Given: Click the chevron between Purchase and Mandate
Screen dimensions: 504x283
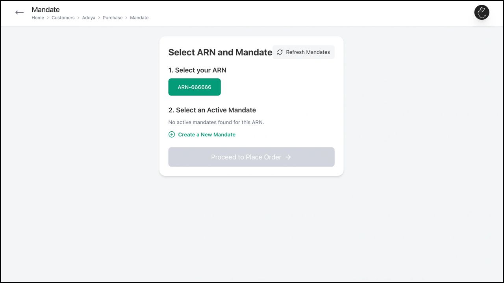Looking at the screenshot, I should click(x=126, y=18).
